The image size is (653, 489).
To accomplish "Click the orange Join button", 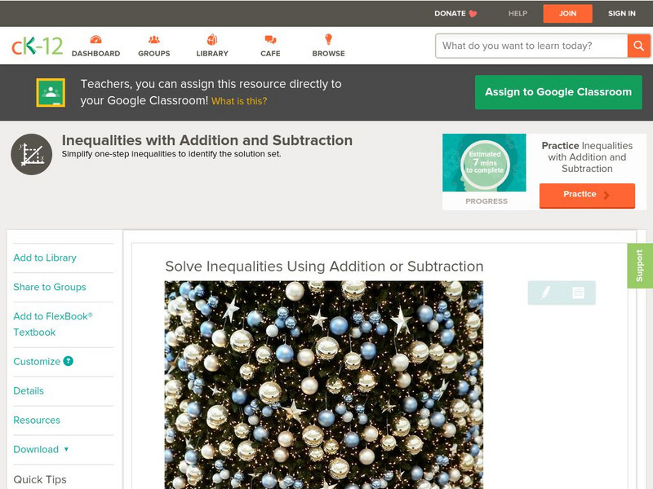I will tap(567, 13).
